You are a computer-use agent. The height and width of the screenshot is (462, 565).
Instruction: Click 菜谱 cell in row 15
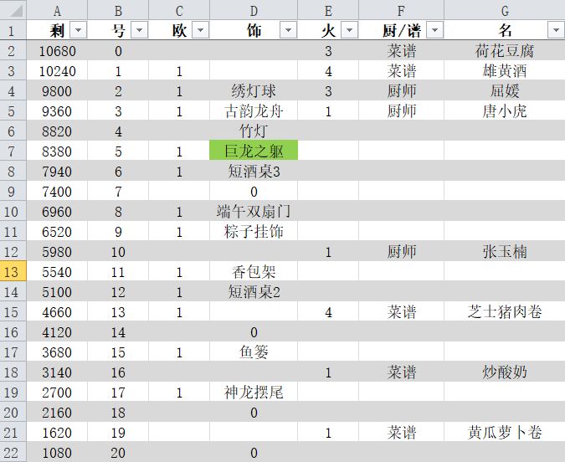coord(402,311)
